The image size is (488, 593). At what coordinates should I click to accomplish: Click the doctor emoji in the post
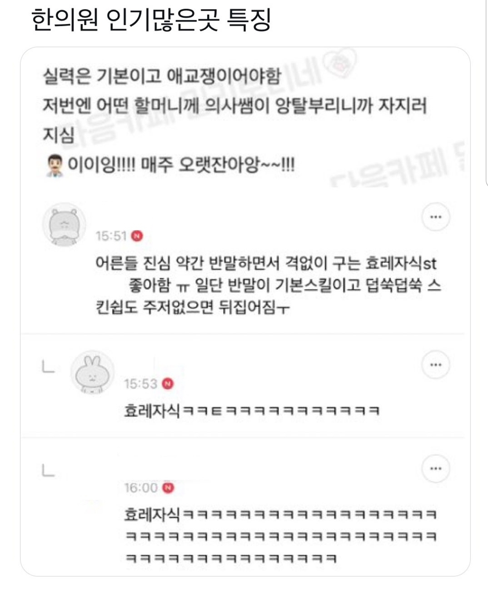pos(55,165)
